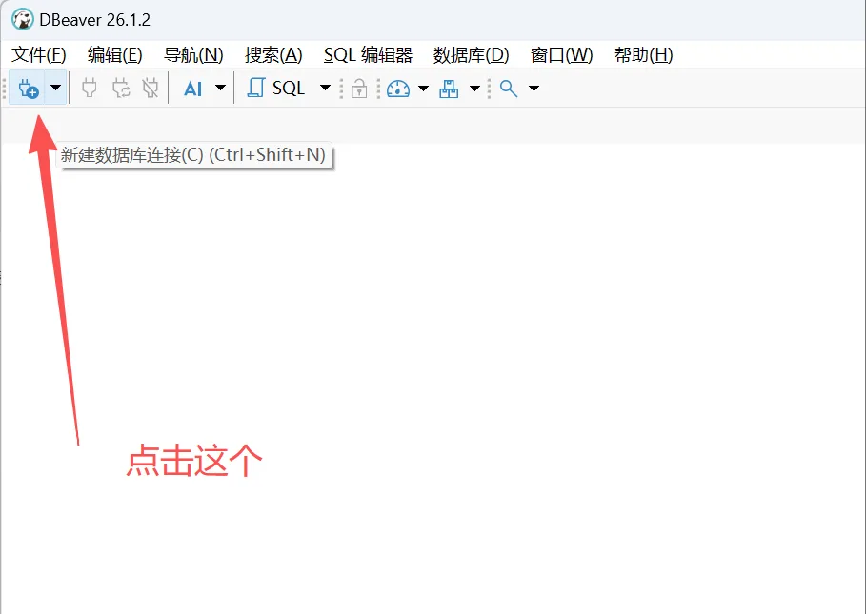The height and width of the screenshot is (614, 866).
Task: Click the padlock icon in toolbar
Action: click(x=359, y=89)
